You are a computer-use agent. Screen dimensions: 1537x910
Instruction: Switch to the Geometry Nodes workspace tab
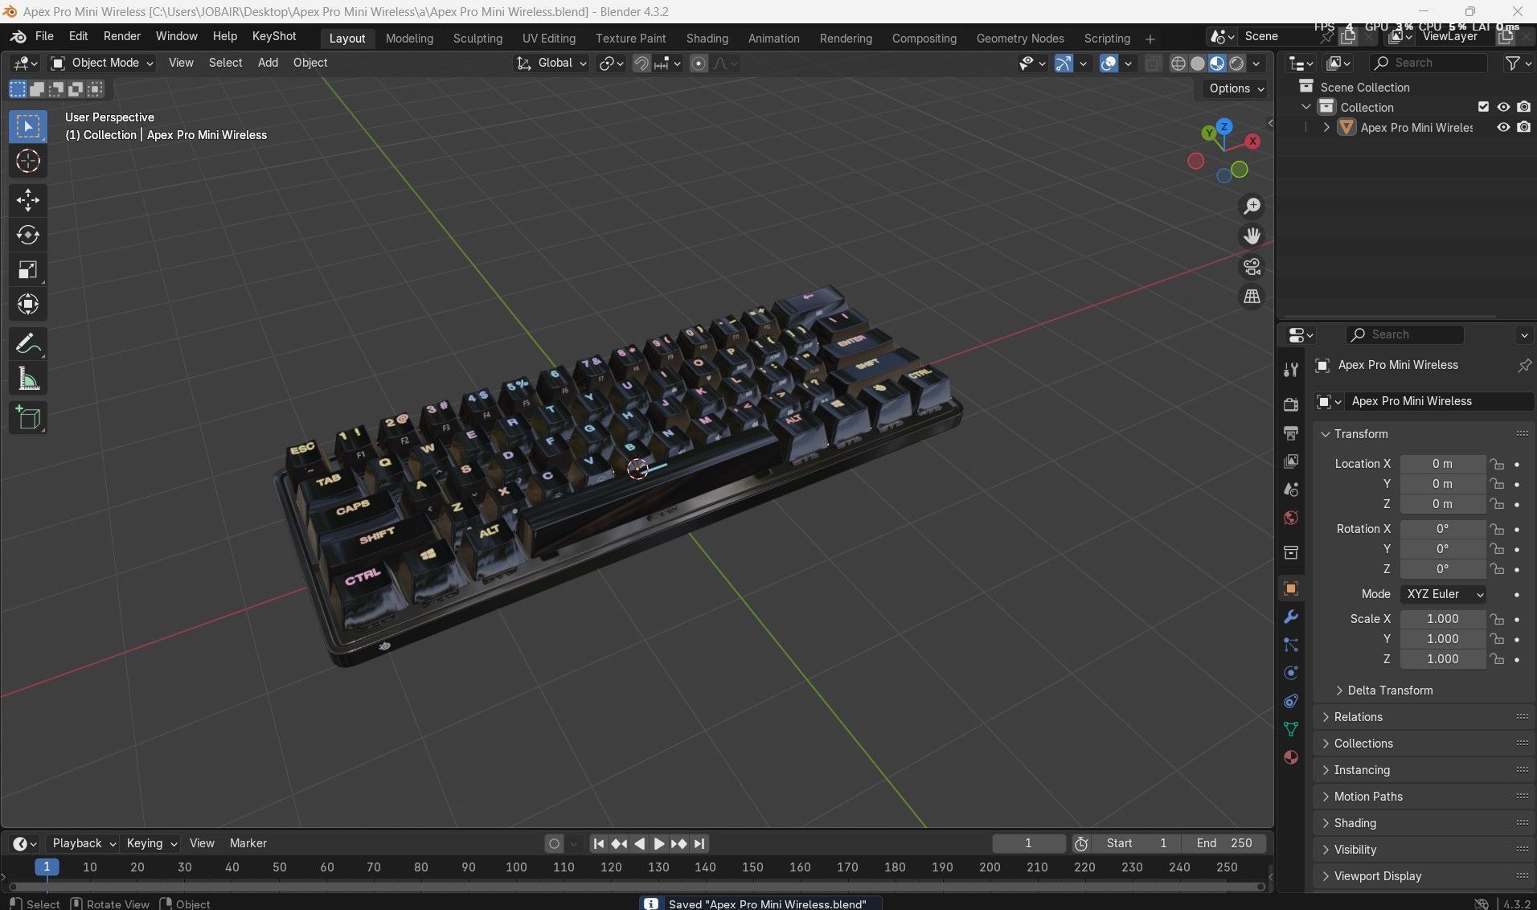click(x=1020, y=38)
